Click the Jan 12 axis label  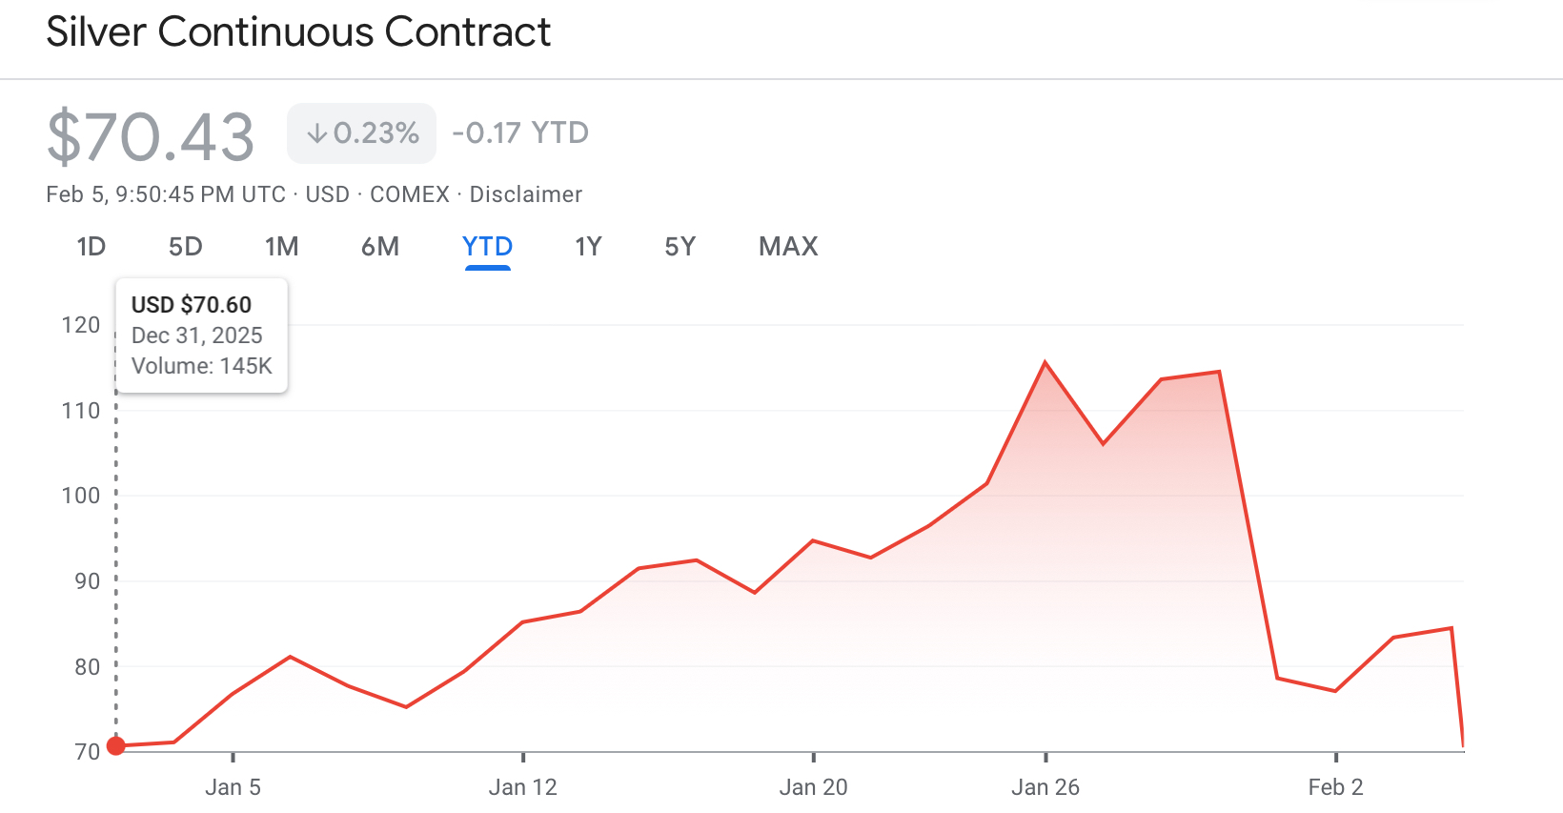[522, 787]
